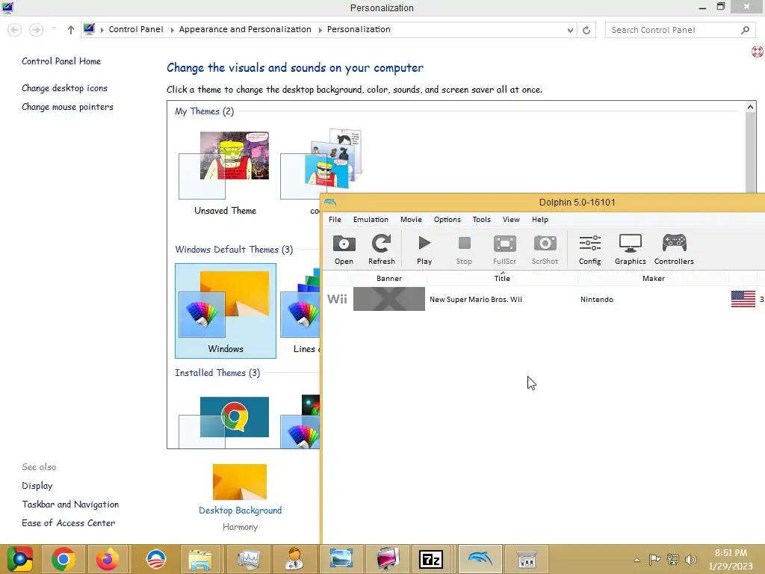This screenshot has height=574, width=765.
Task: Click Nintendo maker cell in game list
Action: tap(597, 299)
